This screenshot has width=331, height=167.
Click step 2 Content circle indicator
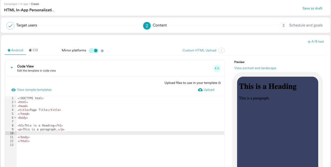click(x=147, y=25)
